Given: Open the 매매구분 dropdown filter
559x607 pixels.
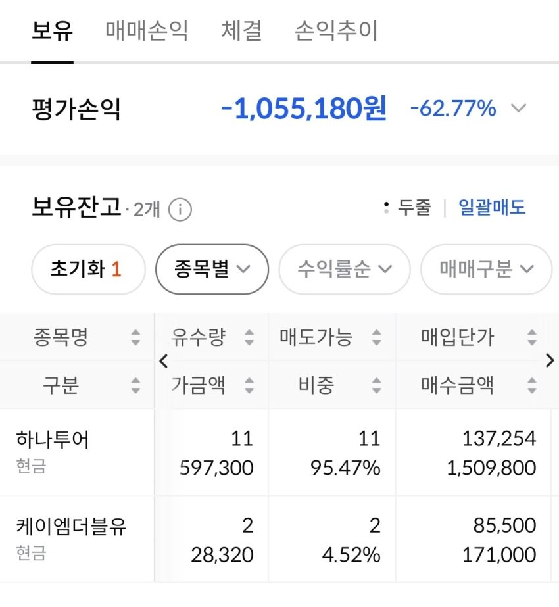Looking at the screenshot, I should point(486,269).
